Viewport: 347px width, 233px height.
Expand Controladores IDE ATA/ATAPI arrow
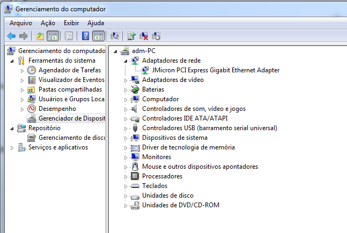click(x=125, y=119)
